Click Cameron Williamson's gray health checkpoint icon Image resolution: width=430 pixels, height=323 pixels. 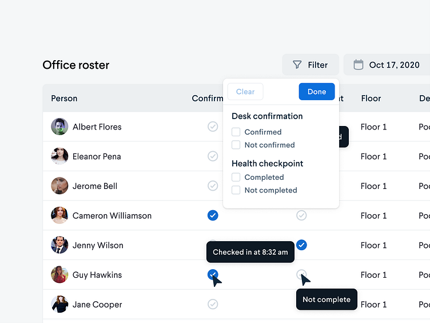click(x=301, y=215)
